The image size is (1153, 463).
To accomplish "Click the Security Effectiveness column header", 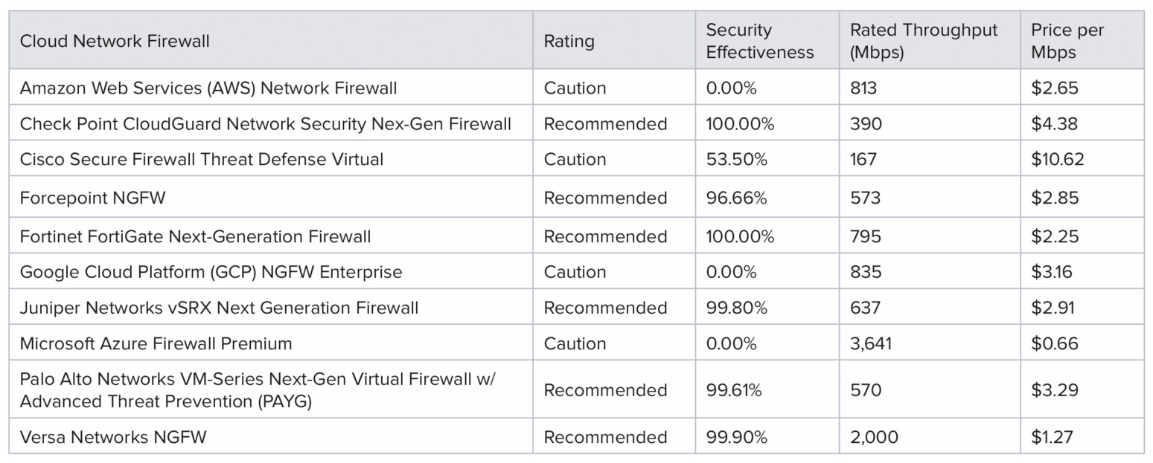I will click(759, 41).
